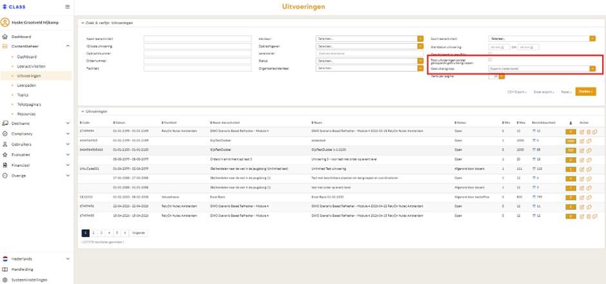The width and height of the screenshot is (606, 284).
Task: Click the Zoeken search button
Action: click(x=585, y=91)
